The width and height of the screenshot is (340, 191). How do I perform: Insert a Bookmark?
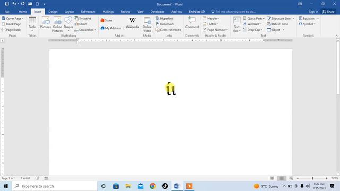click(165, 24)
